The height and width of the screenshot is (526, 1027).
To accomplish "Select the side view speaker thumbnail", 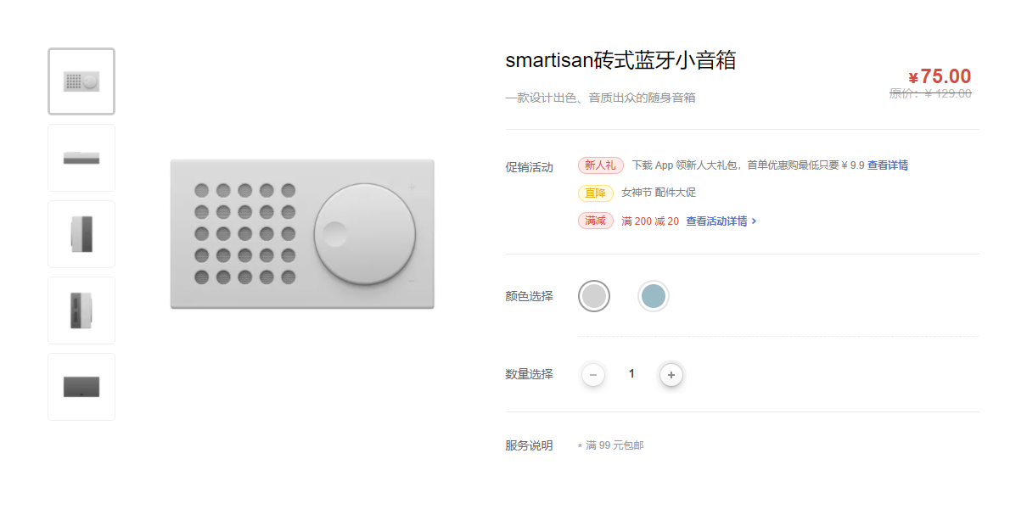I will tap(81, 234).
